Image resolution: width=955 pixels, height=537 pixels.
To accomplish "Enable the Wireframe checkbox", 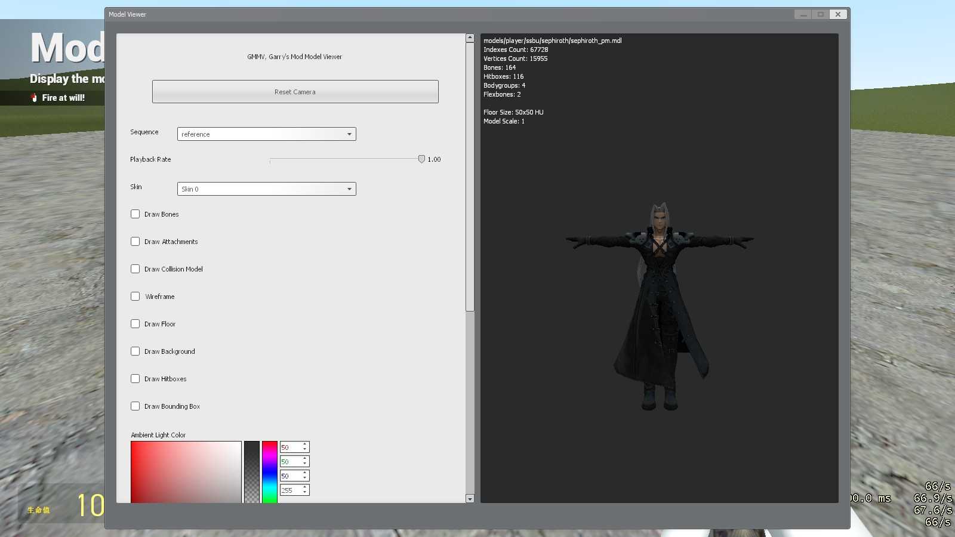I will click(135, 296).
